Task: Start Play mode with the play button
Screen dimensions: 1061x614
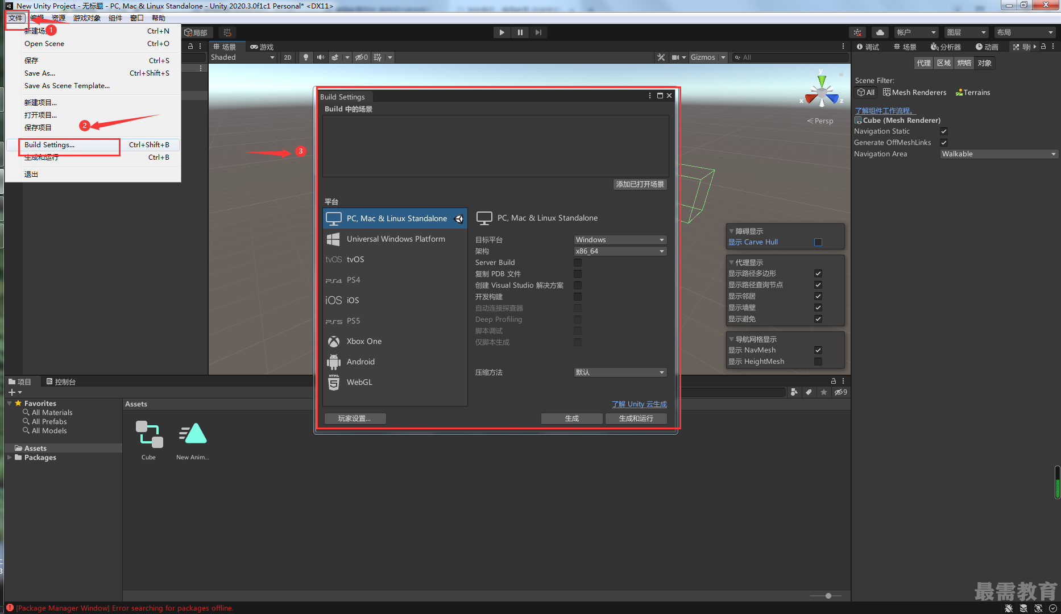Action: 502,32
